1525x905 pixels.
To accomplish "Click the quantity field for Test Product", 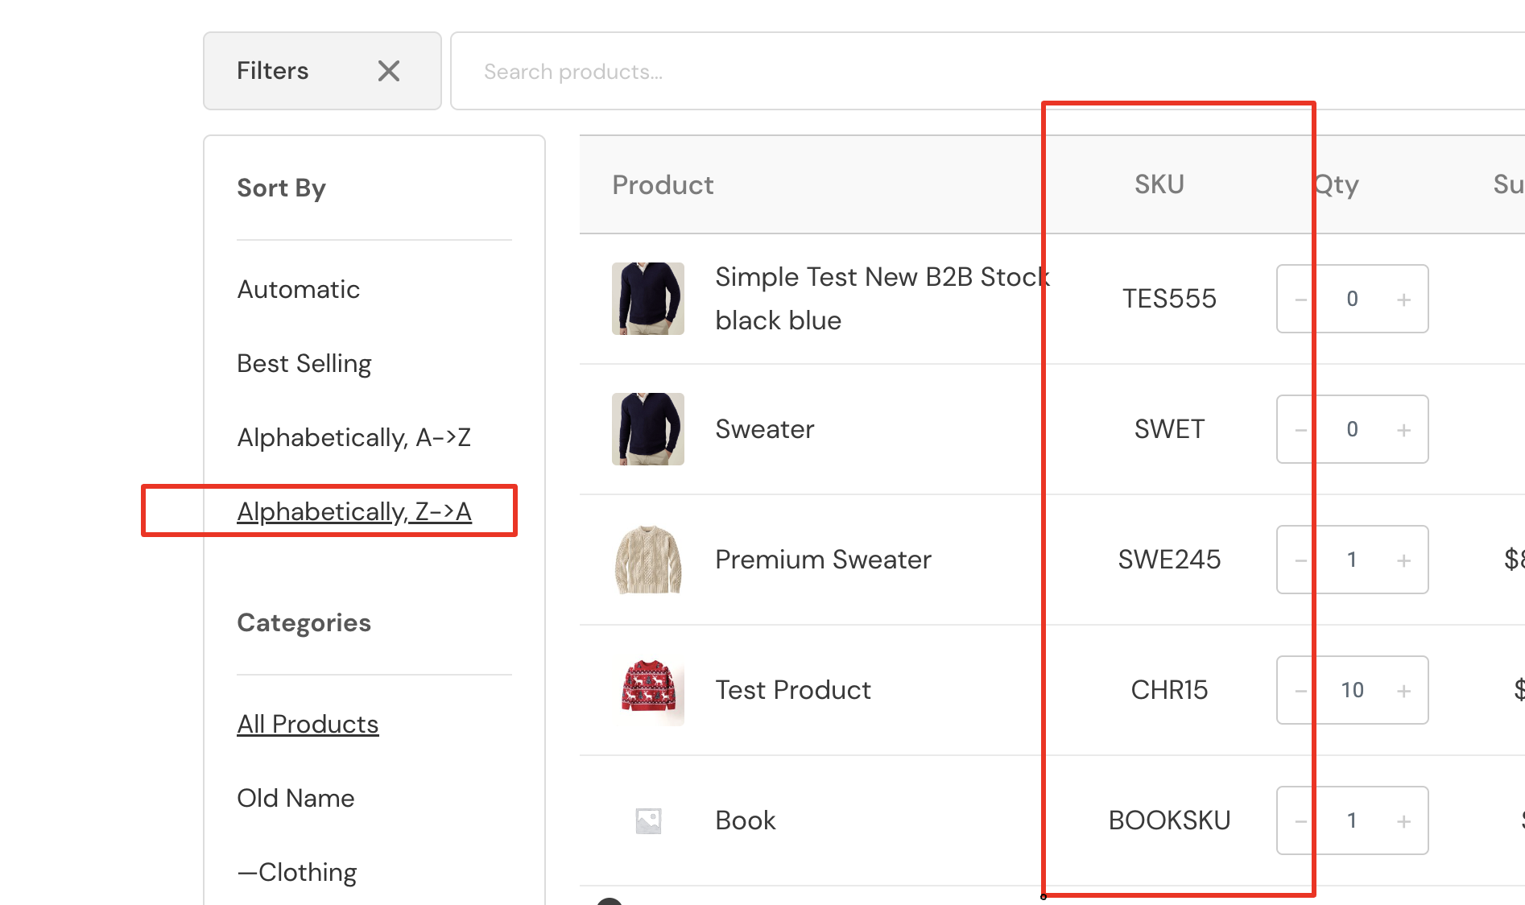I will point(1353,690).
